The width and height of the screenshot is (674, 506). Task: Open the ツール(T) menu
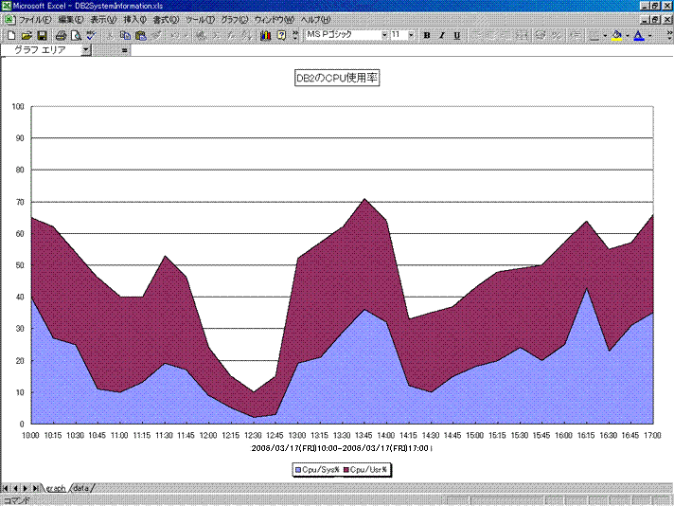[x=200, y=20]
